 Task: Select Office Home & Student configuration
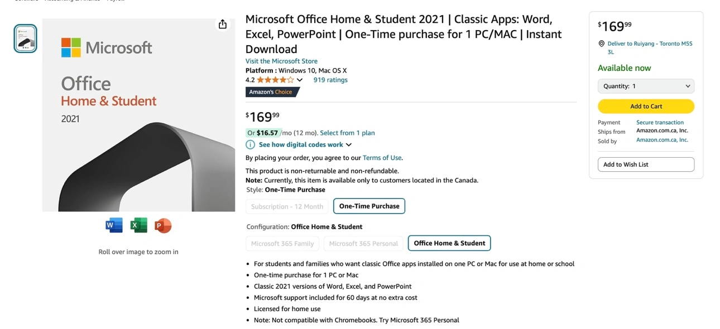pos(449,243)
